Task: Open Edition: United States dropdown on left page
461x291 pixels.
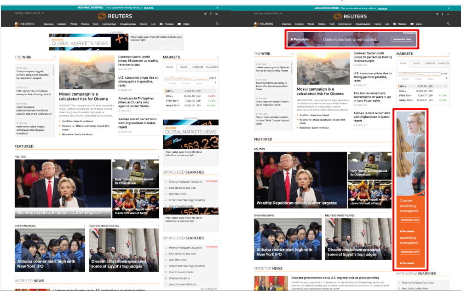Action: click(x=29, y=13)
